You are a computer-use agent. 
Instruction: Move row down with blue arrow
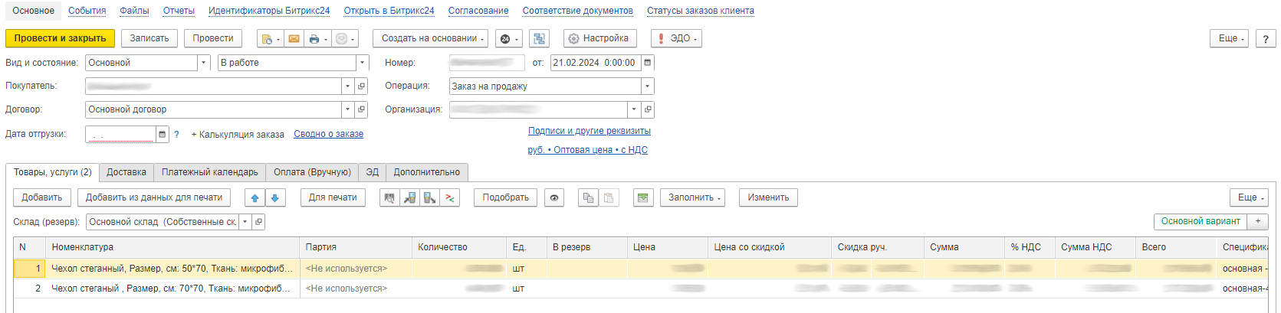[x=274, y=197]
